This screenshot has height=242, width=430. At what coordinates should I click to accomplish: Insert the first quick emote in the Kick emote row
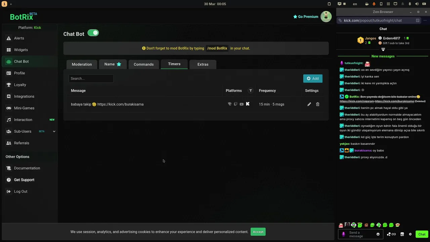(x=341, y=225)
